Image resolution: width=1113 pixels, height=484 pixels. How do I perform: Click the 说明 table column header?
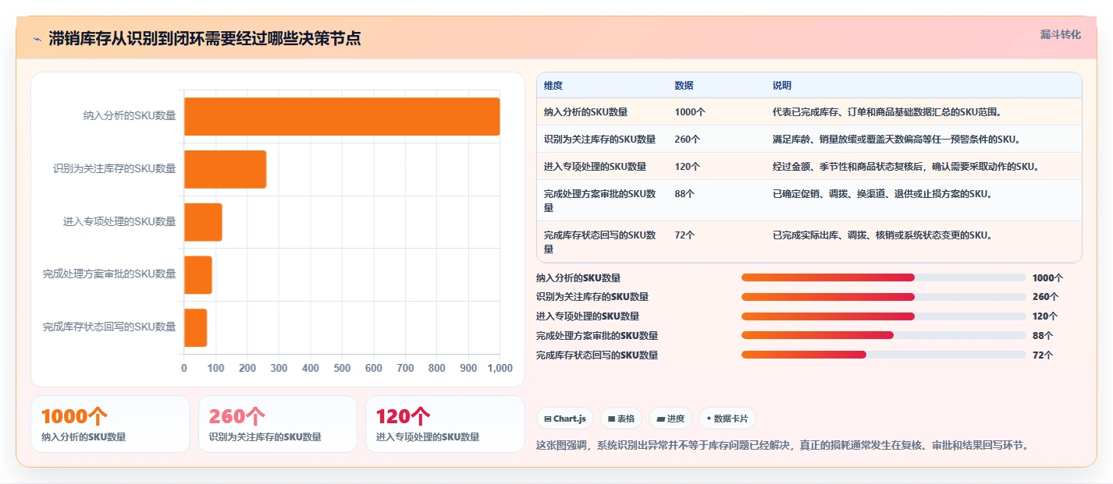click(782, 86)
